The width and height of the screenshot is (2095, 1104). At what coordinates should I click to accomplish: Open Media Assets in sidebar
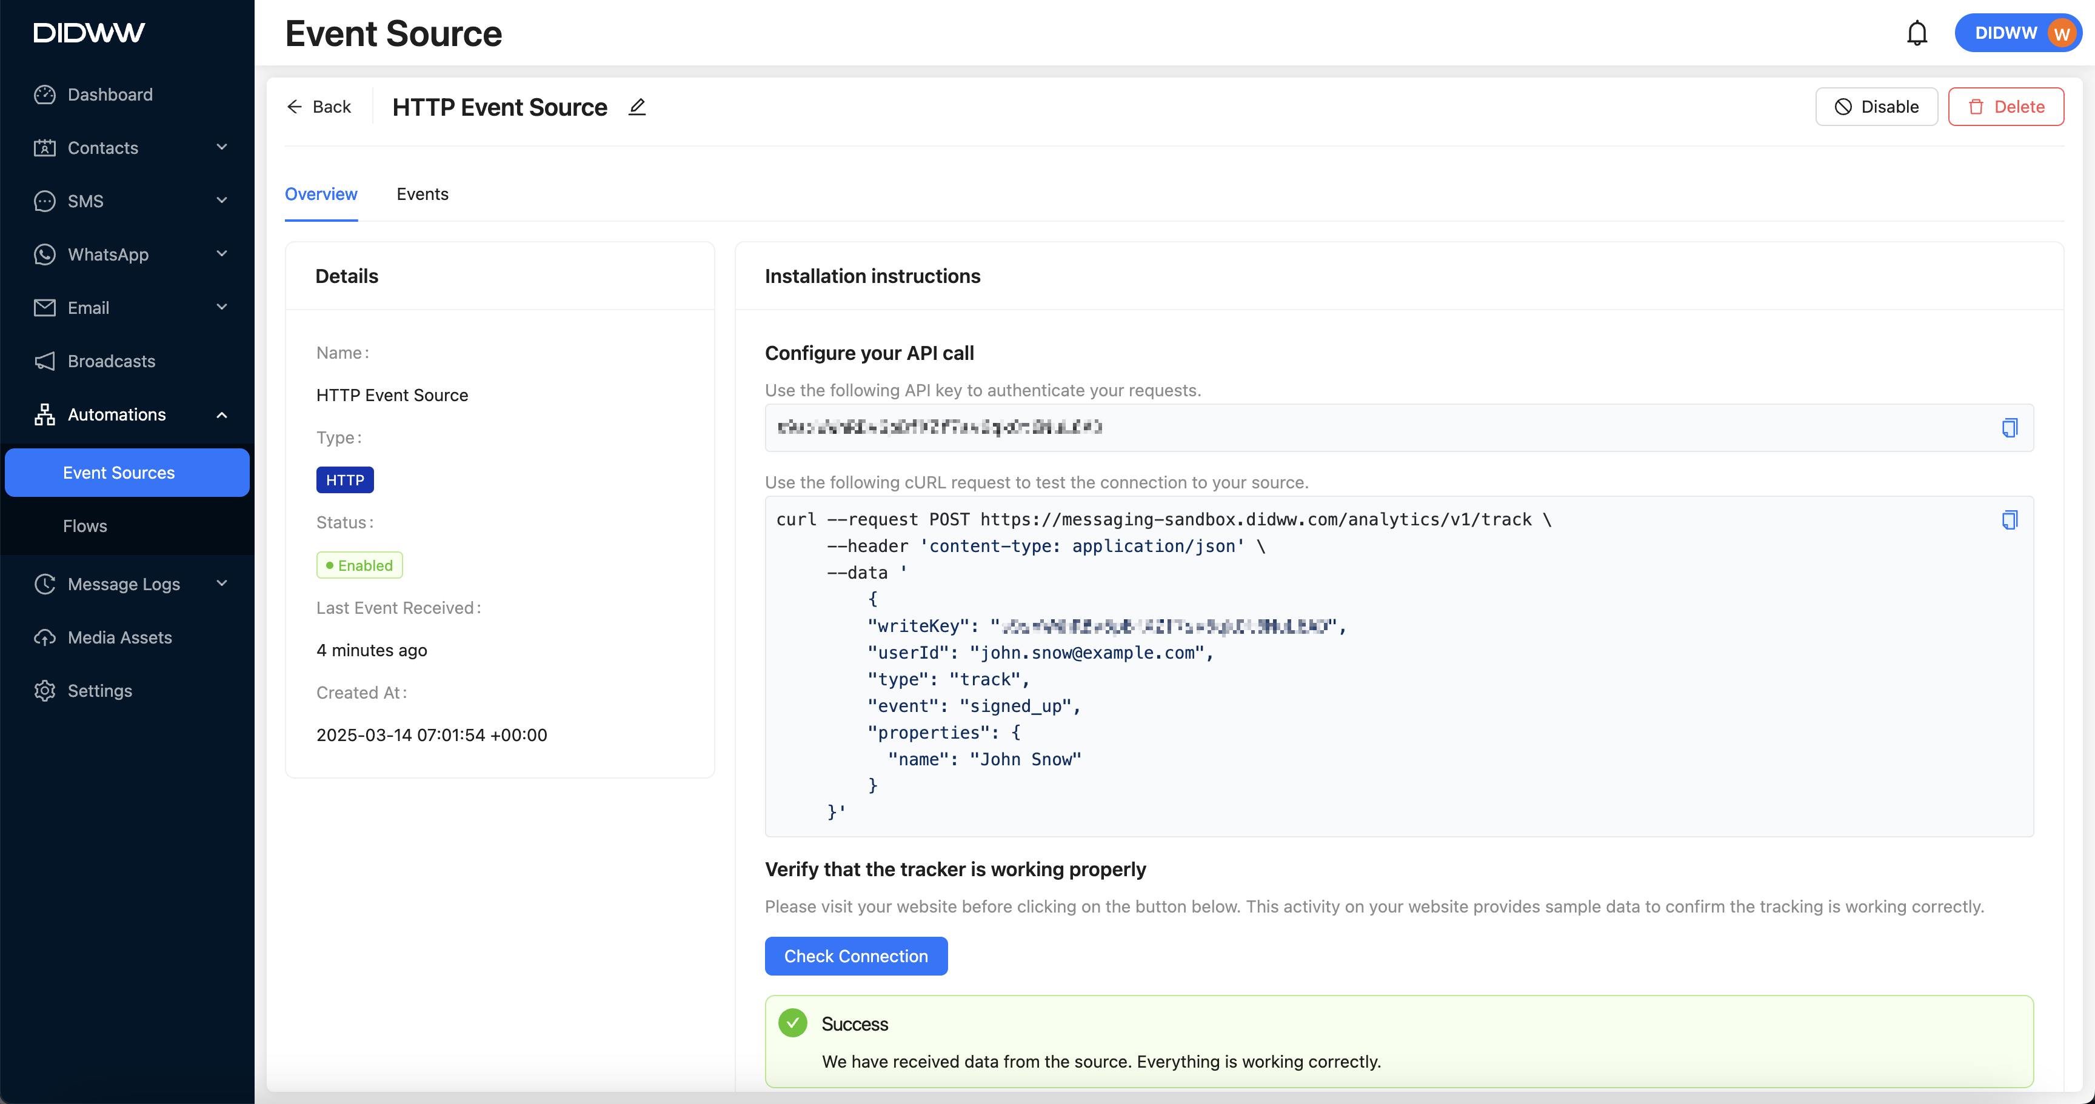(119, 637)
